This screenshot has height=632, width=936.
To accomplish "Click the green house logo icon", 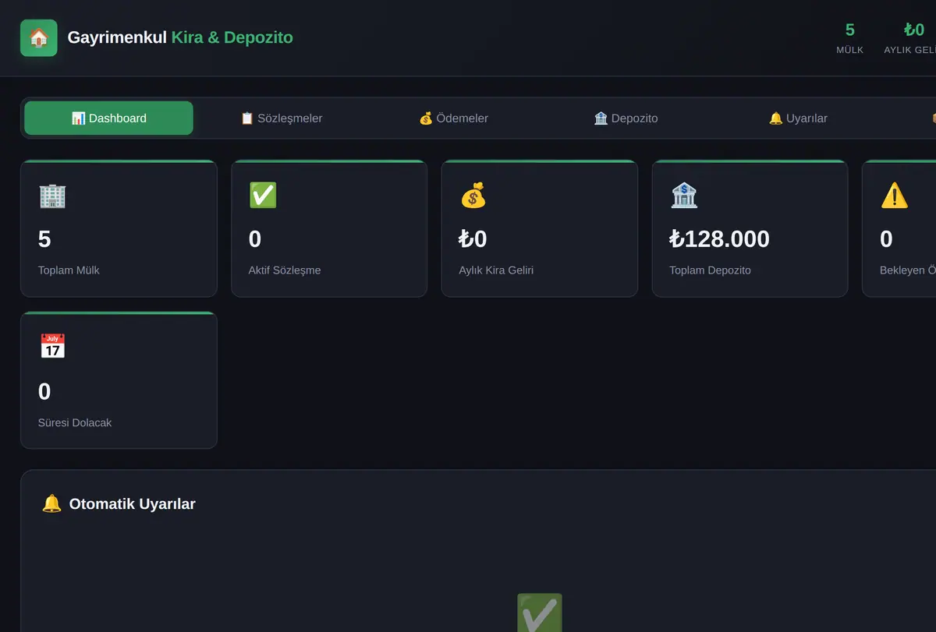I will (39, 37).
